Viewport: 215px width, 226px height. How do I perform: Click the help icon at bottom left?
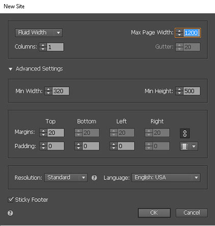[x=10, y=213]
